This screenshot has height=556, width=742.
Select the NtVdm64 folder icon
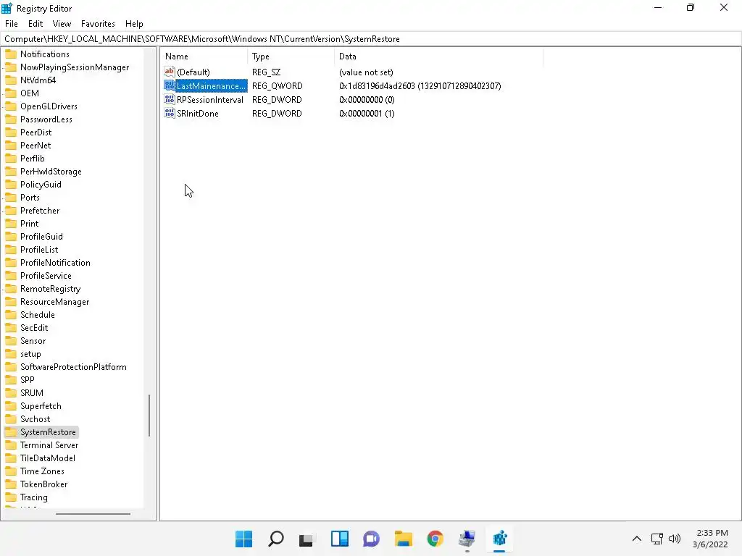(11, 80)
